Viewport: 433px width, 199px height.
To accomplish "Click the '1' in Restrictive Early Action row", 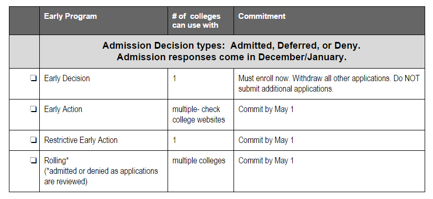I will 174,140.
